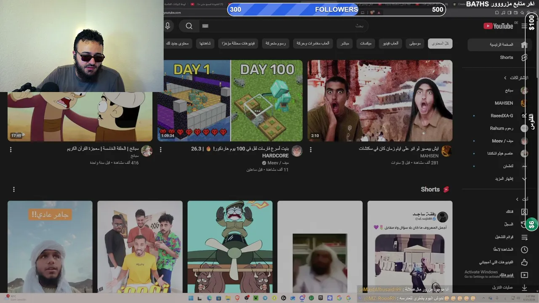This screenshot has width=539, height=303.
Task: Open Brave browser from the taskbar
Action: tap(237, 298)
